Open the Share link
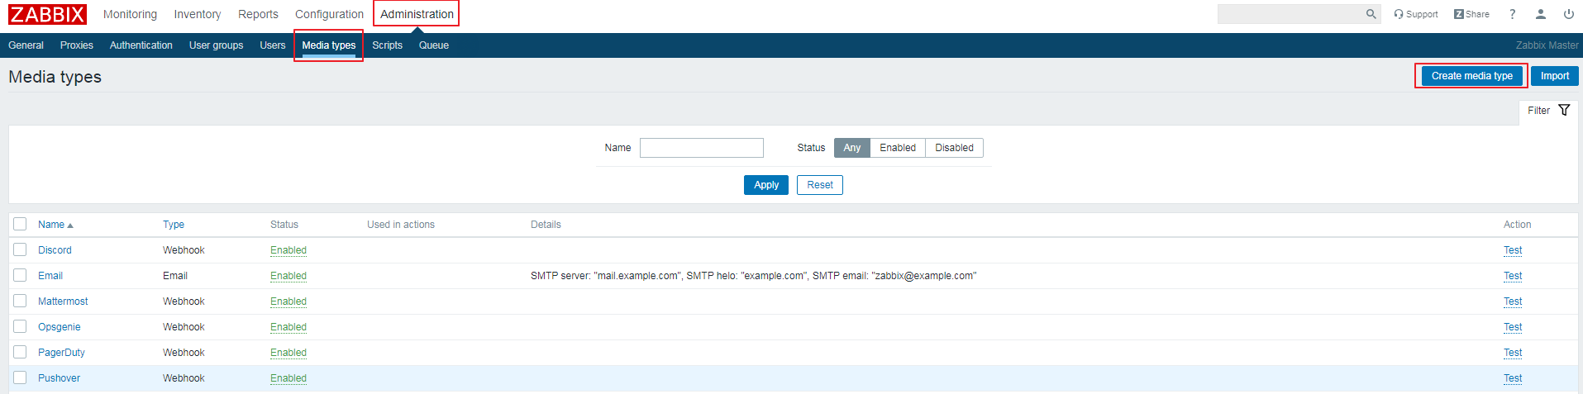The image size is (1583, 394). (1471, 14)
